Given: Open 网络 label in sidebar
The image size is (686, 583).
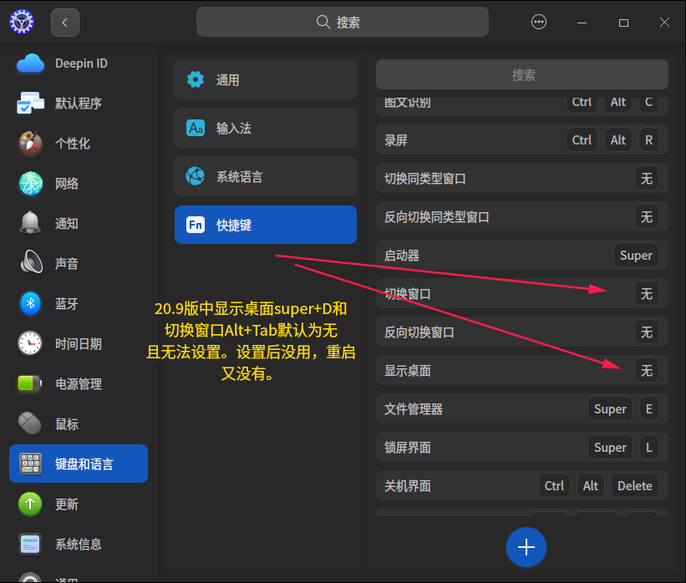Looking at the screenshot, I should pyautogui.click(x=67, y=183).
